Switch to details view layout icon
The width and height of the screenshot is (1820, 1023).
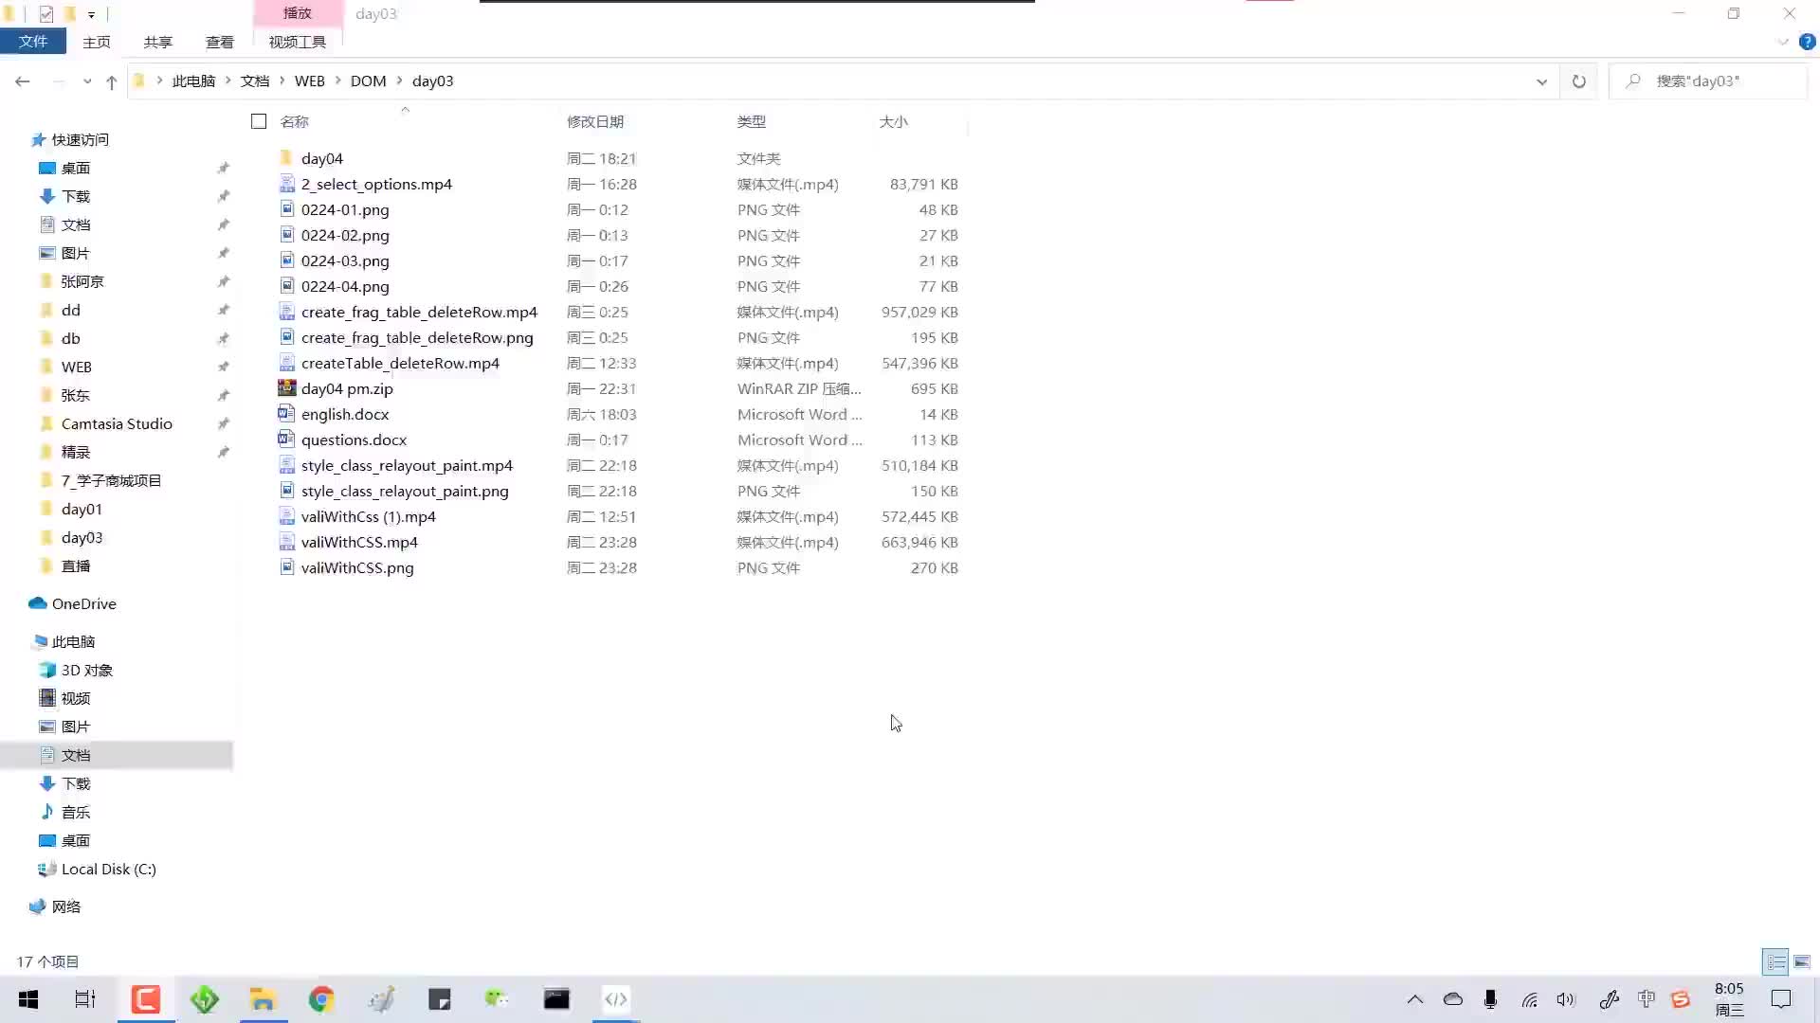[1775, 961]
